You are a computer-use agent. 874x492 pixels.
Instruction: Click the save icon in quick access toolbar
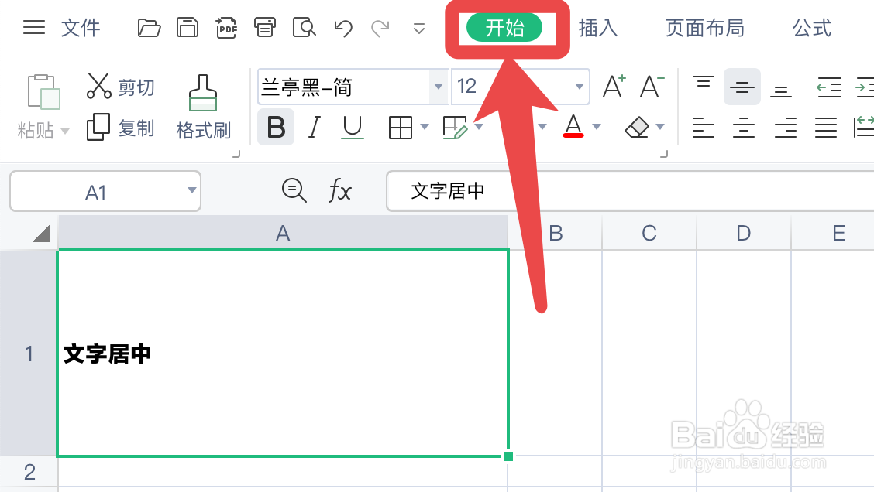coord(187,26)
